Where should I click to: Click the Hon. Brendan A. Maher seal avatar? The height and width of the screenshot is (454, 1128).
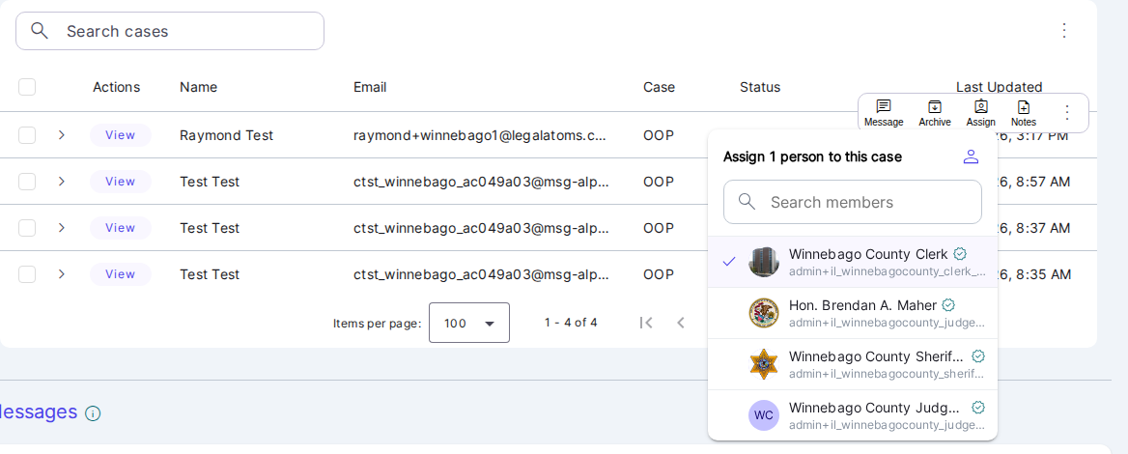coord(764,313)
